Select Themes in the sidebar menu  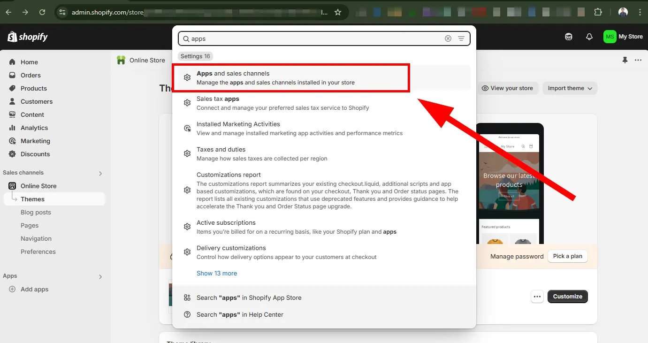coord(32,199)
